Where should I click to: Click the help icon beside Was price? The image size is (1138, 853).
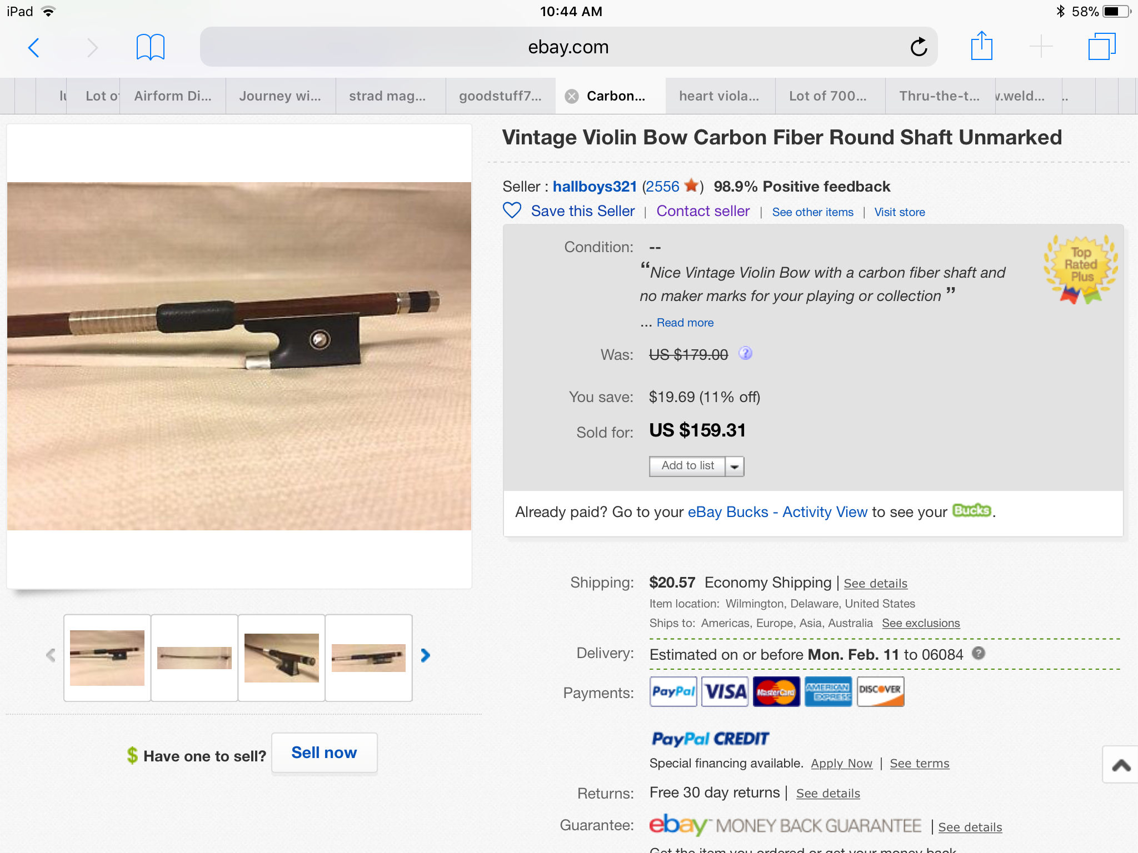point(745,353)
